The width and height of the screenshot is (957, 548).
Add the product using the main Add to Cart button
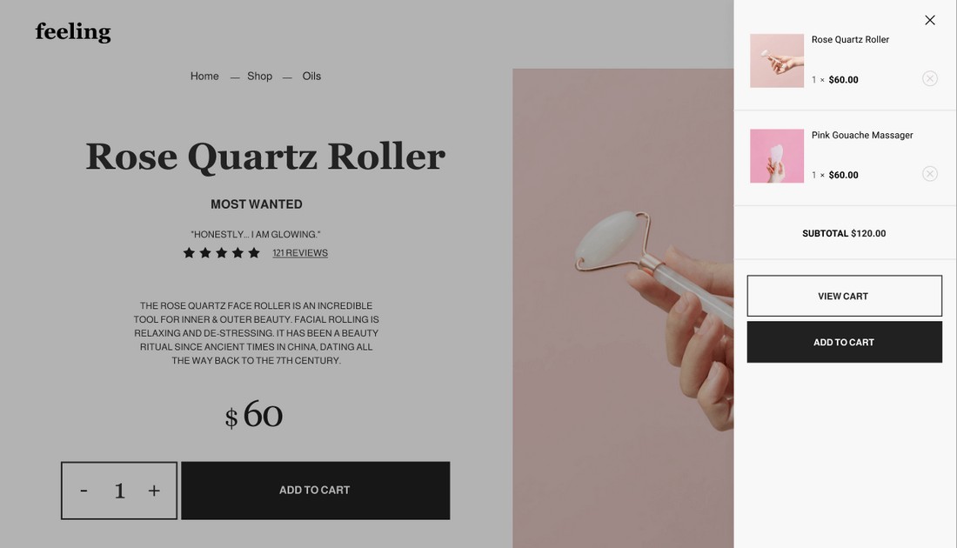click(315, 490)
